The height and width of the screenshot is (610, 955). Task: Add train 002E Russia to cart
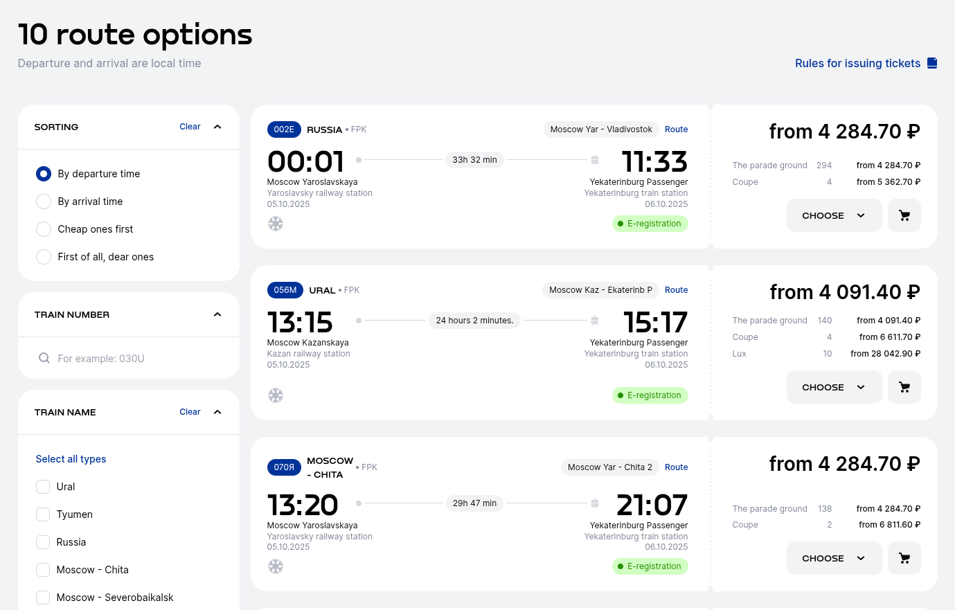(904, 216)
